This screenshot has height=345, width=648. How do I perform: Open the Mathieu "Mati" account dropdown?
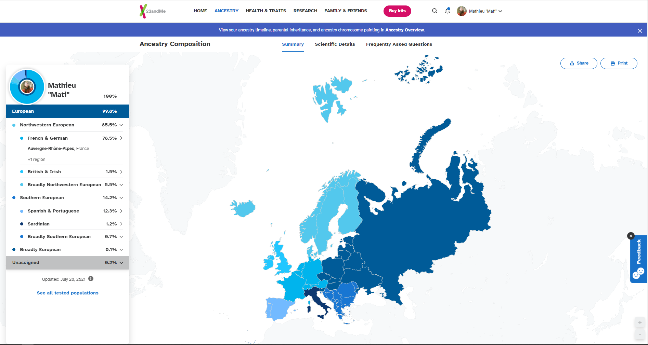485,11
